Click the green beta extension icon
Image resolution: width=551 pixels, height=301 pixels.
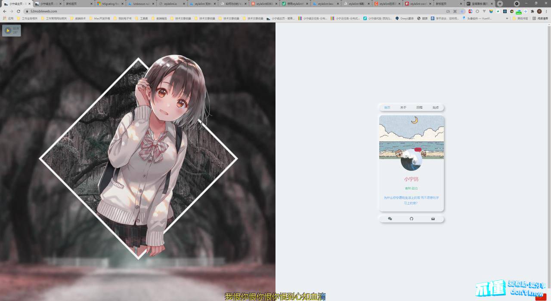519,12
